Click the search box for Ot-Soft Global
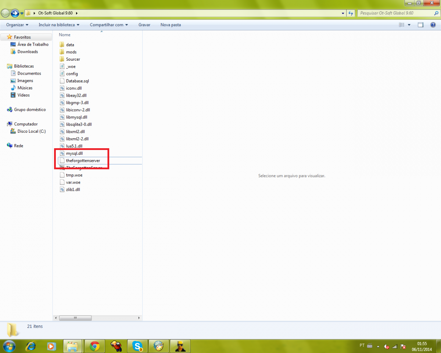This screenshot has height=353, width=441. pos(395,13)
